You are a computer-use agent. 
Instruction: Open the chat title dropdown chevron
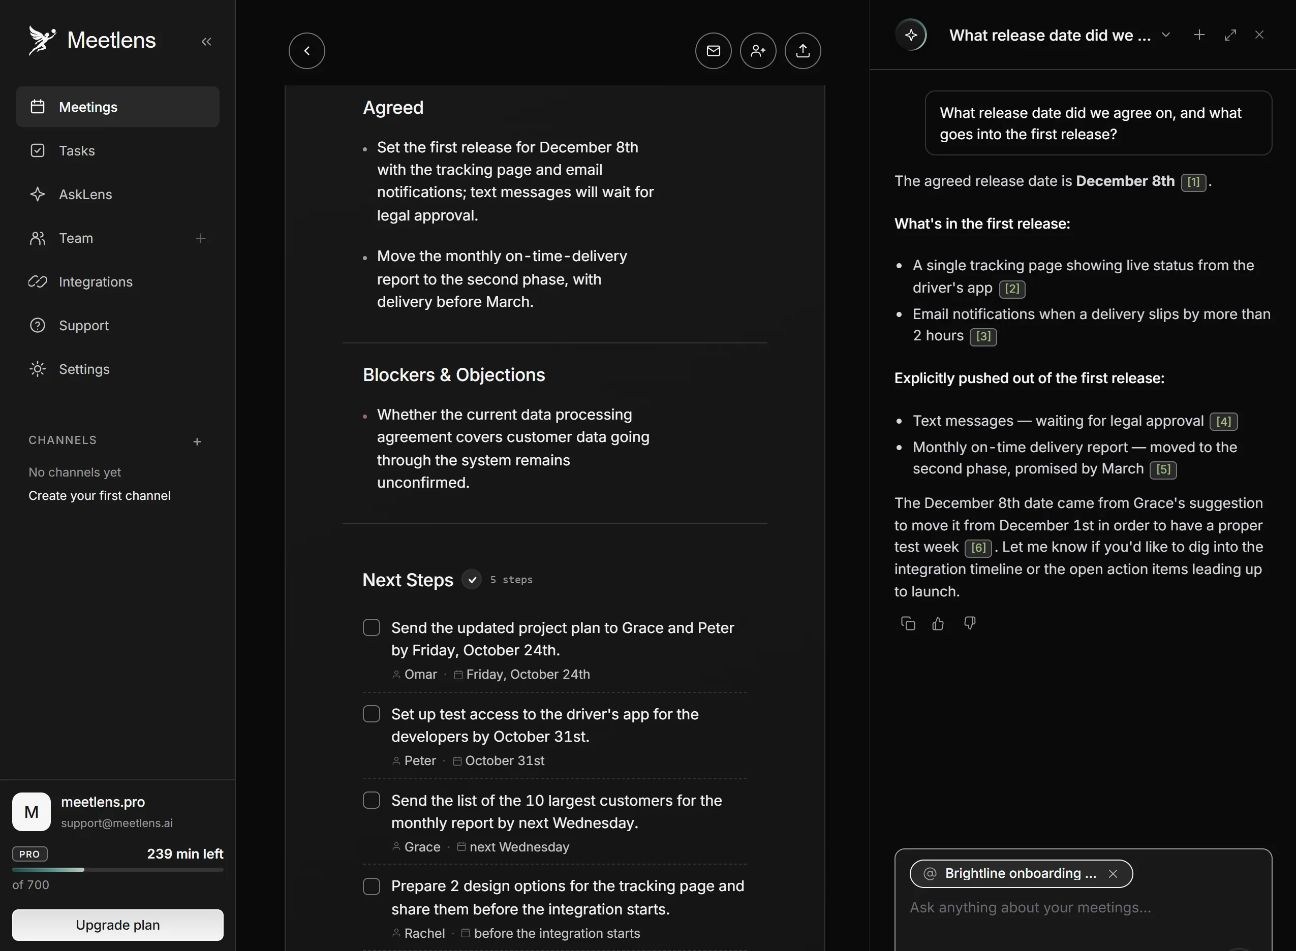[x=1166, y=35]
